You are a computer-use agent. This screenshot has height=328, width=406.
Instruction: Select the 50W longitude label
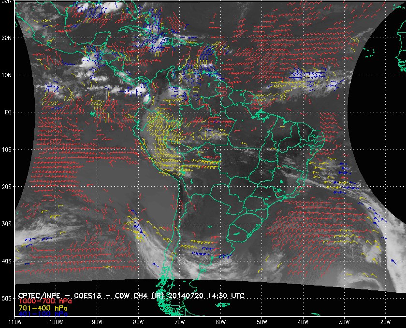click(262, 322)
